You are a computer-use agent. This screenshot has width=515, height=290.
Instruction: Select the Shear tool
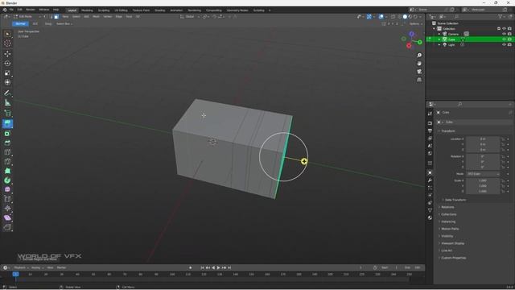tap(7, 217)
